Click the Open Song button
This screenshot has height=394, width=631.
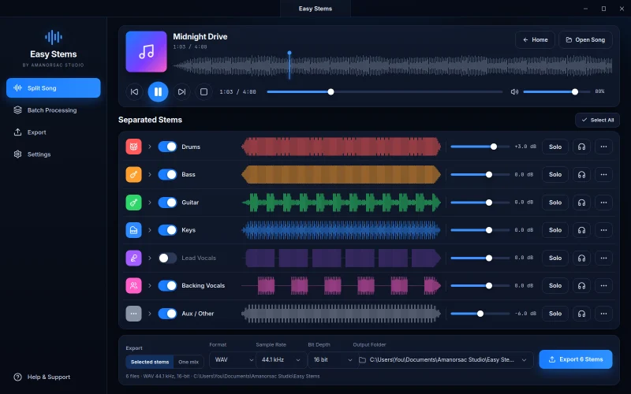click(585, 40)
